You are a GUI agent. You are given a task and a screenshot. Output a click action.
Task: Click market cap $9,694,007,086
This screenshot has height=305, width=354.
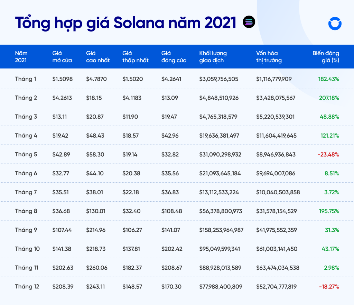click(x=276, y=173)
